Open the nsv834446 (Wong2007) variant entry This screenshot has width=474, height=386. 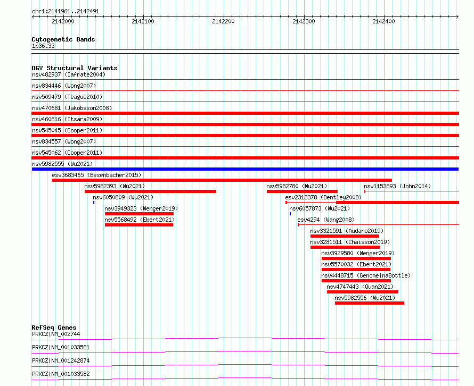[64, 86]
